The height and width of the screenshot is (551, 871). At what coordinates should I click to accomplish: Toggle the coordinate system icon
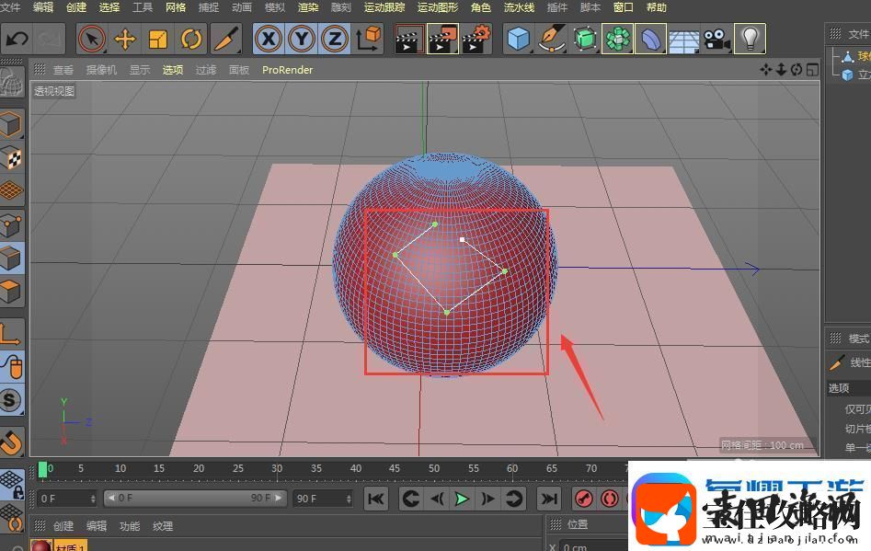(368, 39)
